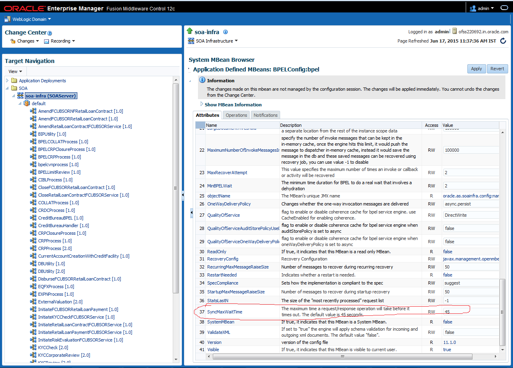
Task: Click the composite icon beside COLLATProcess [1.0]
Action: coord(33,203)
